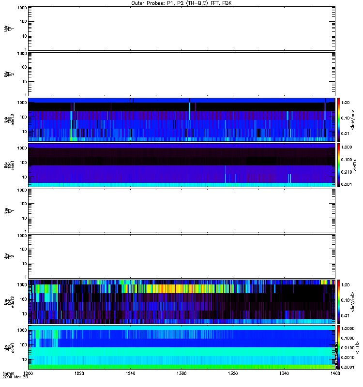Image resolution: width=363 pixels, height=387 pixels.
Task: Click the 0.01 label on the thc edc12 color bar
Action: (346, 316)
